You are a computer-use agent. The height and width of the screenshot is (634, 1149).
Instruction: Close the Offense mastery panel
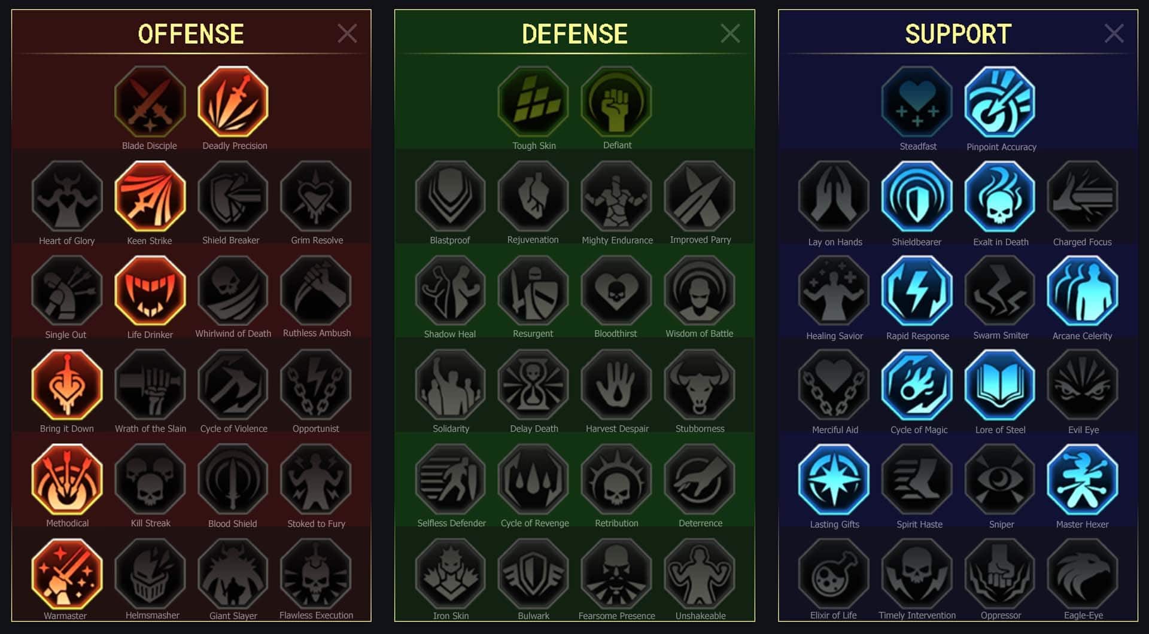click(x=347, y=33)
